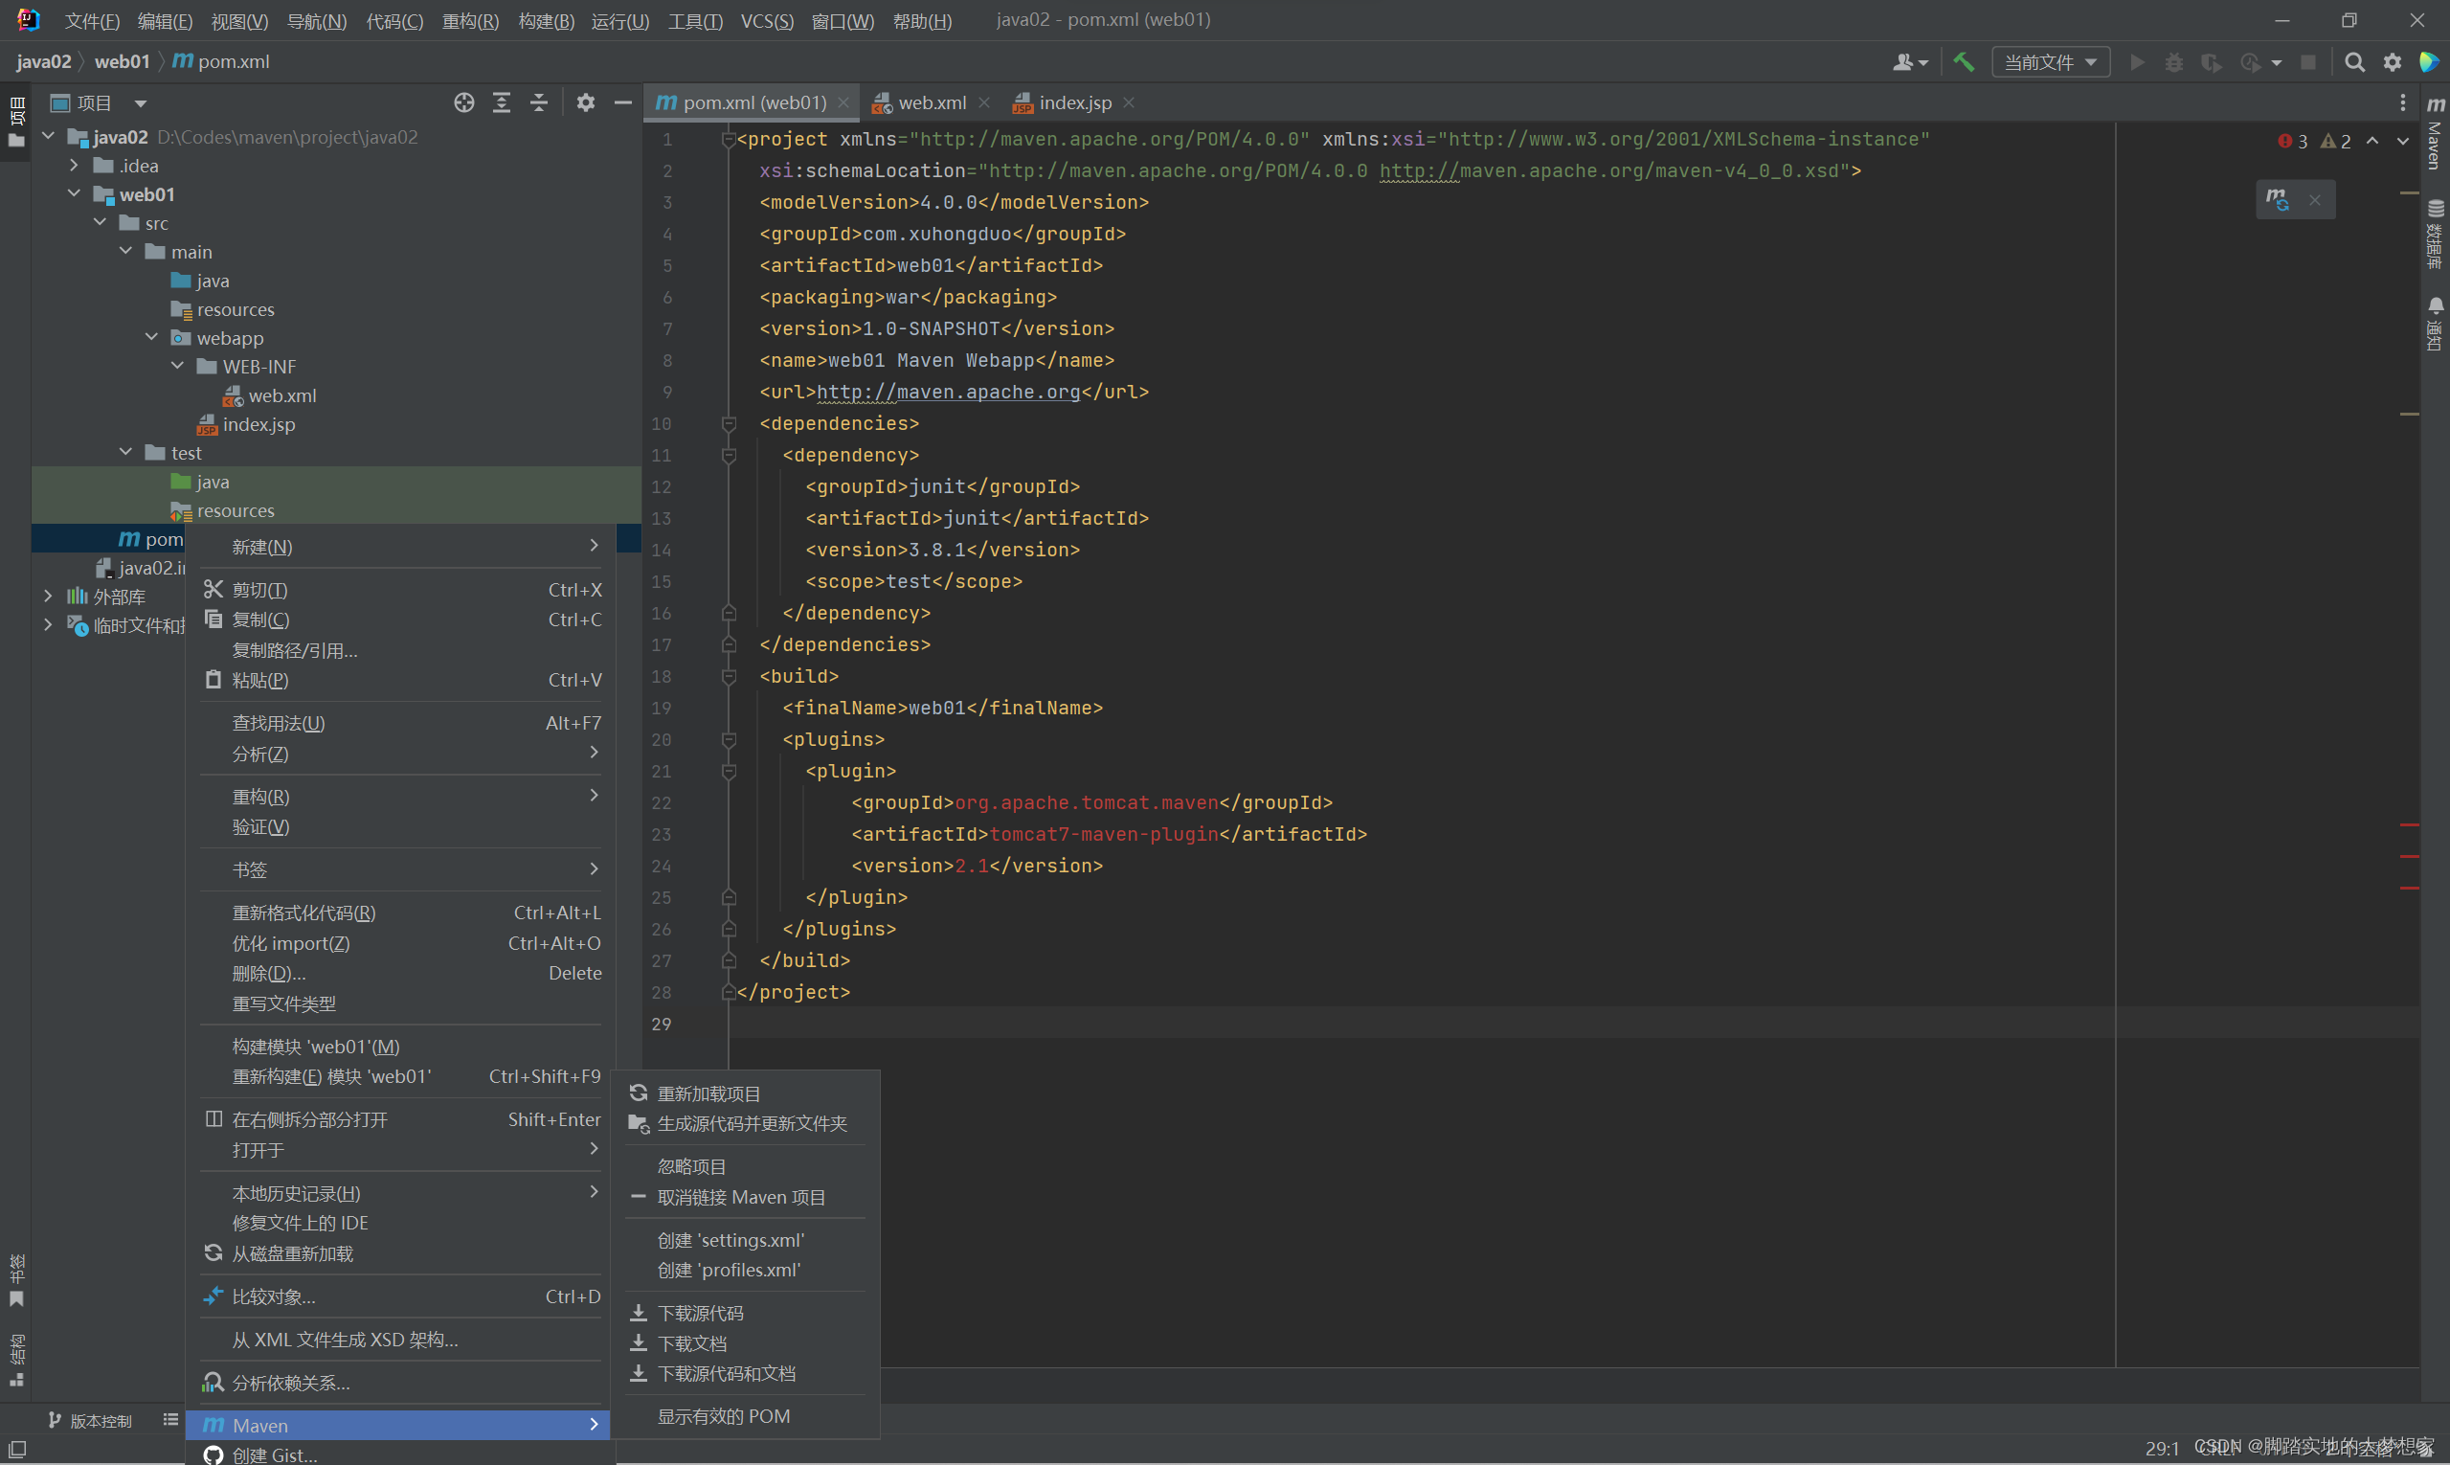Close the pom.xml (web01) editor tab
The height and width of the screenshot is (1465, 2450).
point(843,102)
